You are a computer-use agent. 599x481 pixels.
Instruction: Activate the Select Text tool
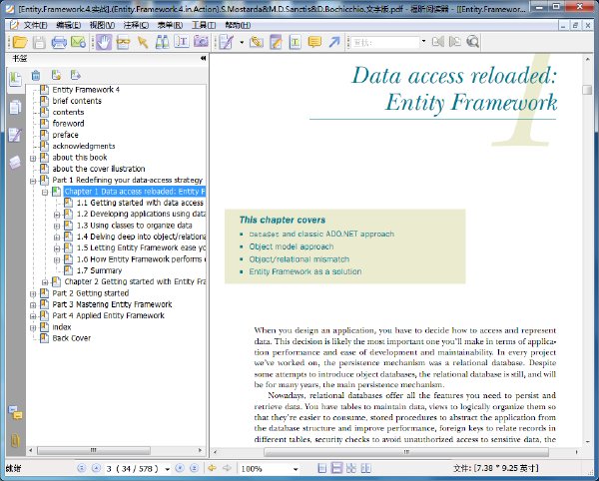182,42
